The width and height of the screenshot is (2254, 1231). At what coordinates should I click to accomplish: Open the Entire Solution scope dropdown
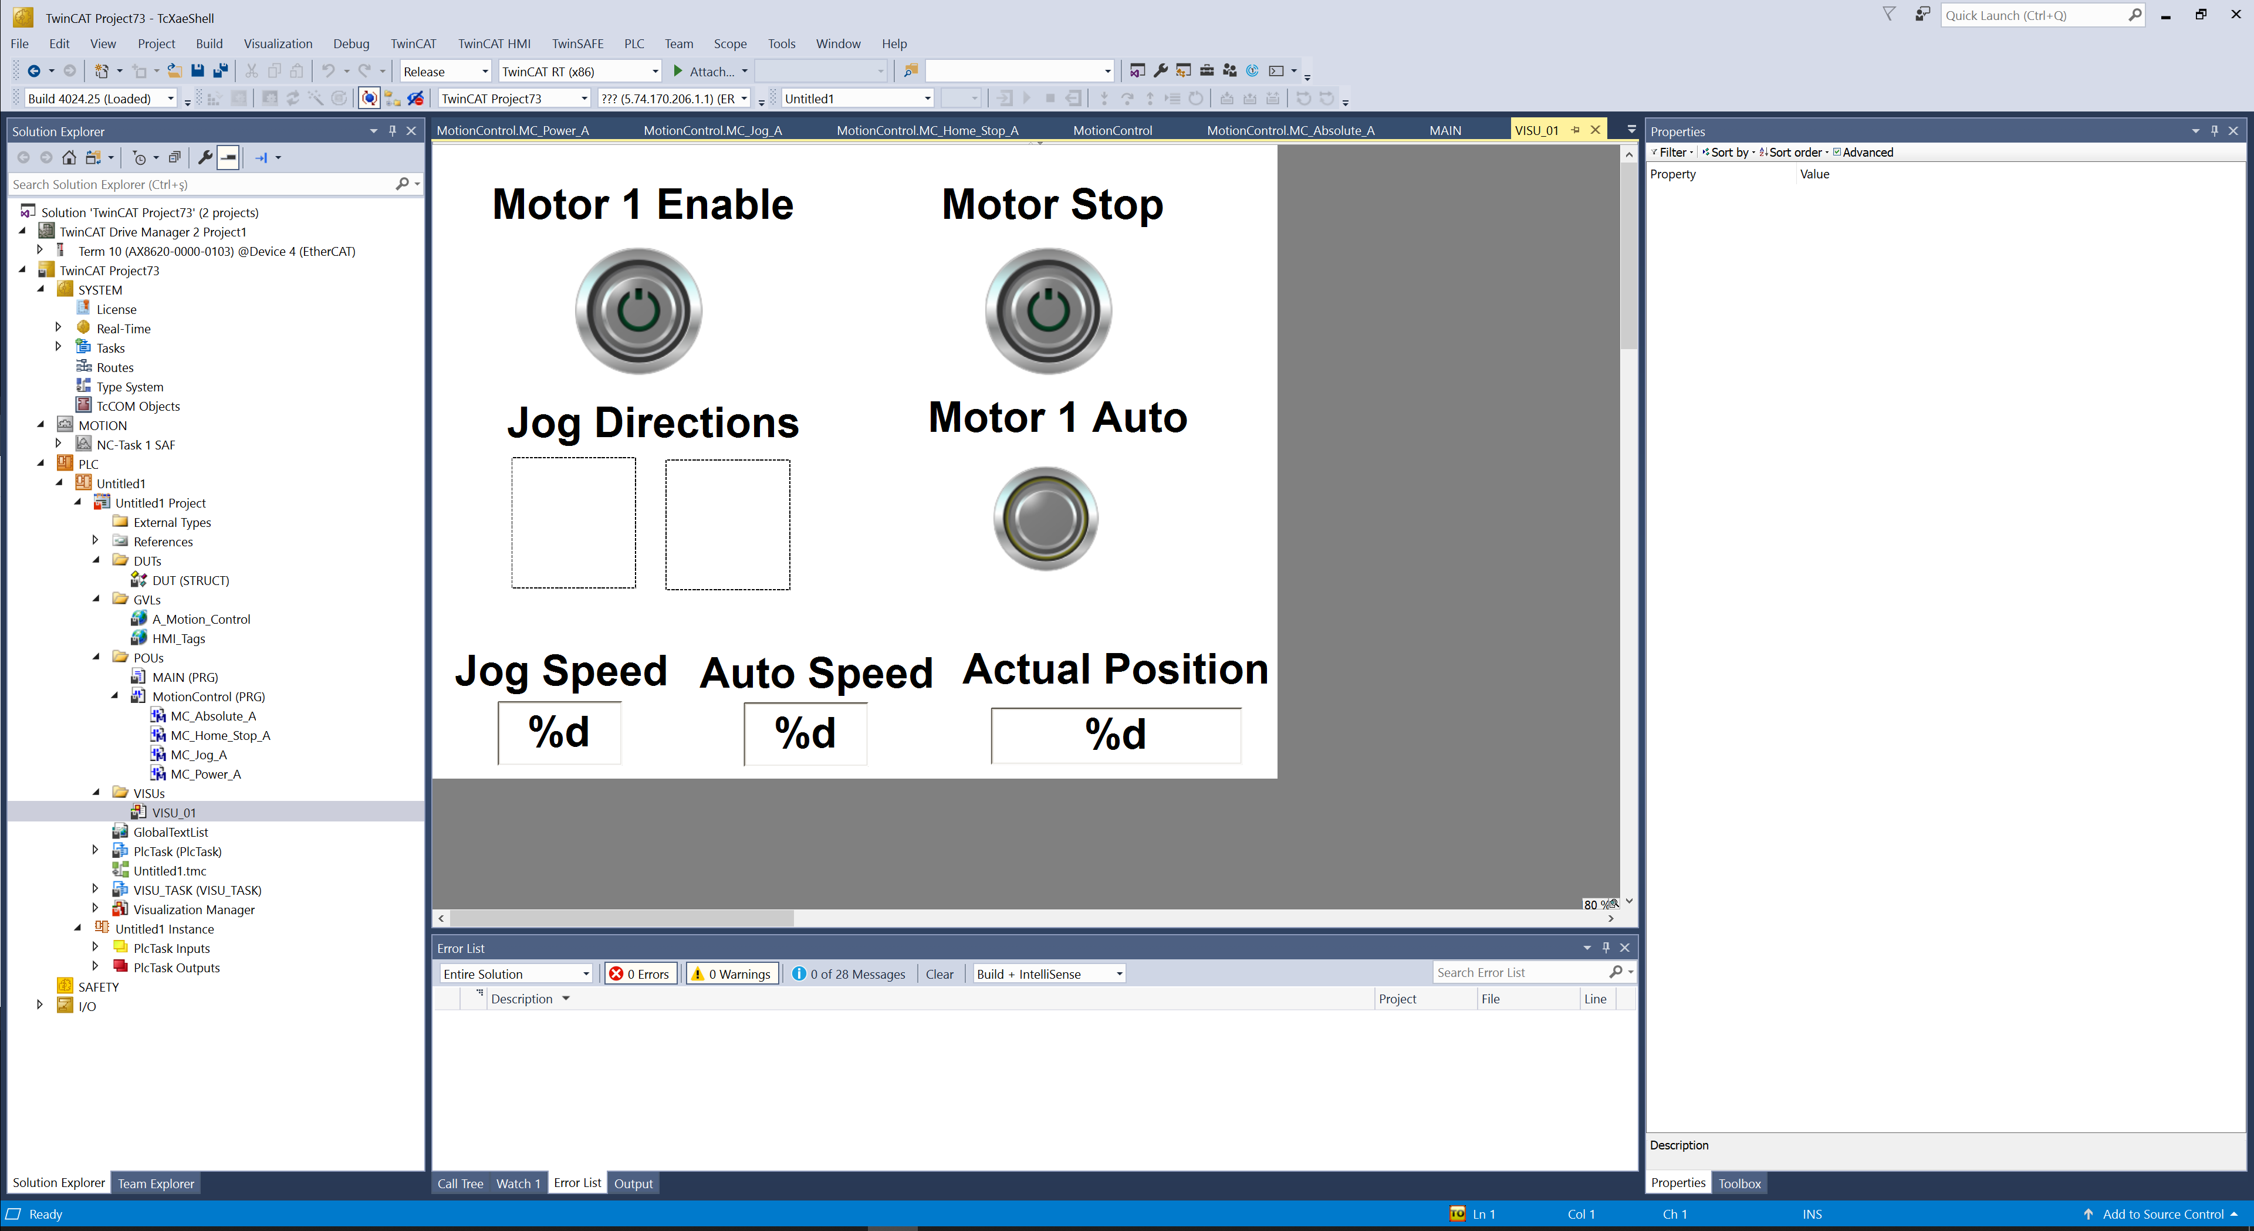516,974
